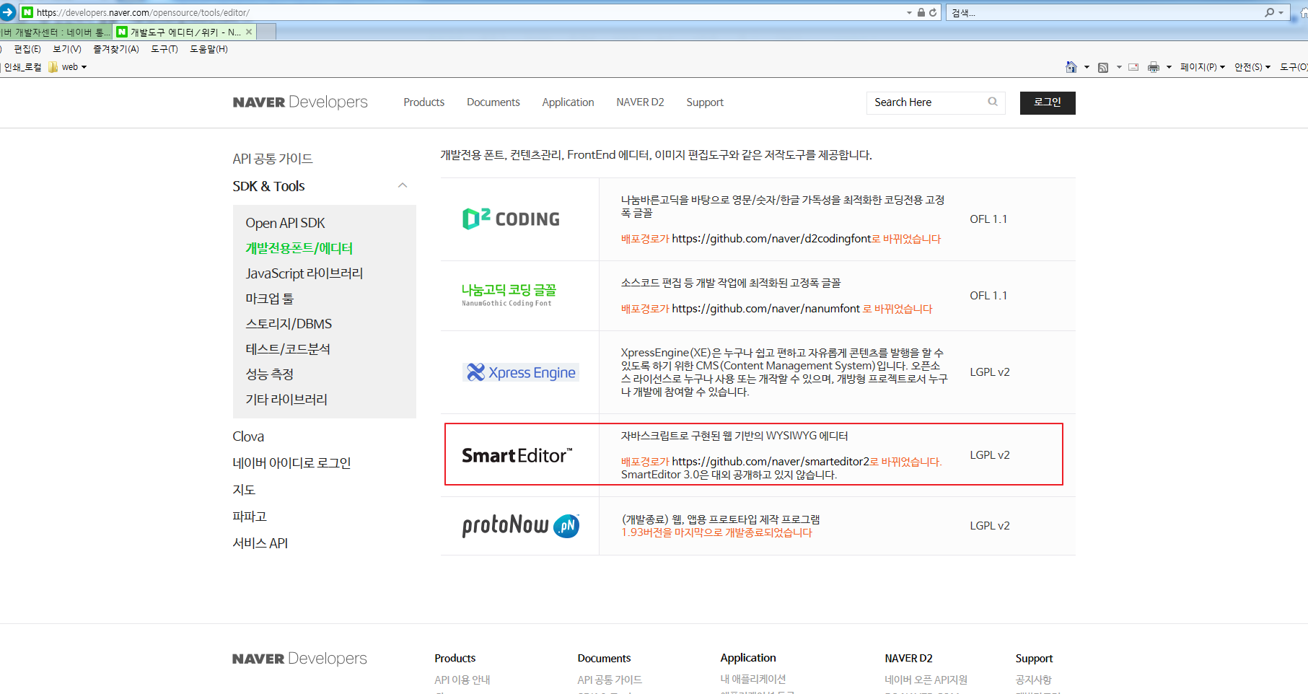The width and height of the screenshot is (1308, 694).
Task: Open the 페이지(P) dropdown menu
Action: (1202, 67)
